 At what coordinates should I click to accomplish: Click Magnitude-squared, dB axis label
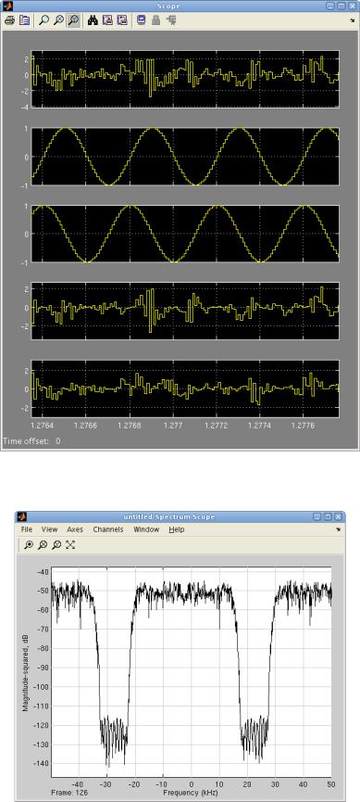[24, 672]
